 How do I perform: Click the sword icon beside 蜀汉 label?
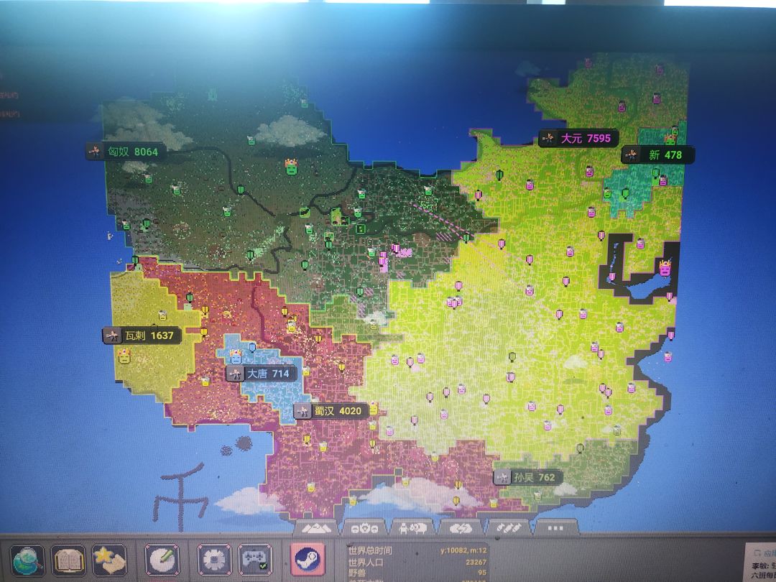[x=302, y=411]
